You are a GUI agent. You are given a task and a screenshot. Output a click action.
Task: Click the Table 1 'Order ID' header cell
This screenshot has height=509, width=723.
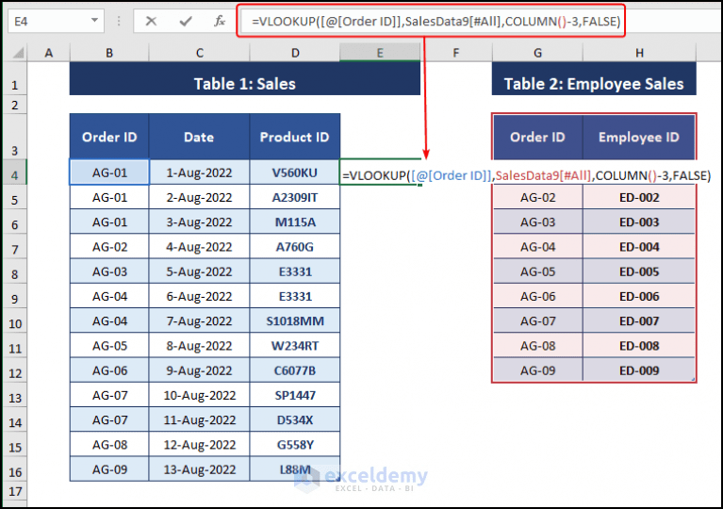(x=109, y=137)
